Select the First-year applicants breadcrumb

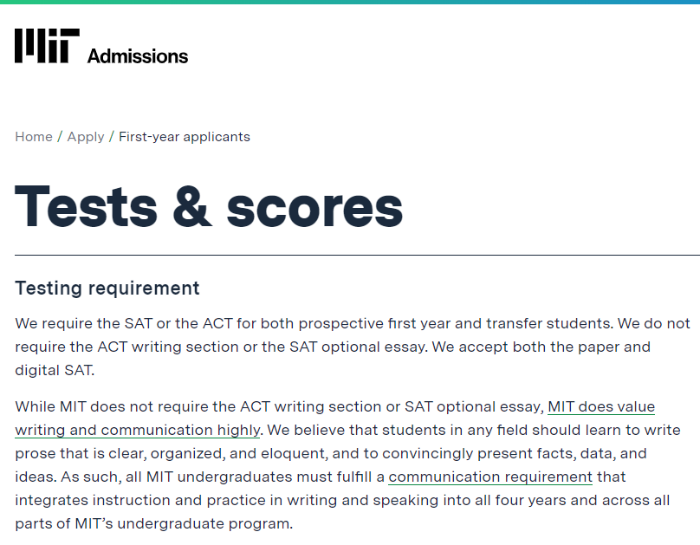(185, 137)
